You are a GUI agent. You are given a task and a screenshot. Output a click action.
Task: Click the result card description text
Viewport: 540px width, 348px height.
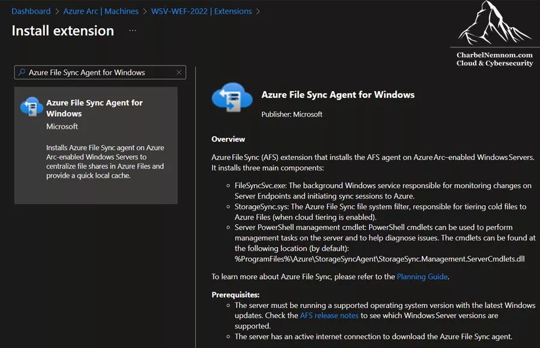(x=105, y=161)
